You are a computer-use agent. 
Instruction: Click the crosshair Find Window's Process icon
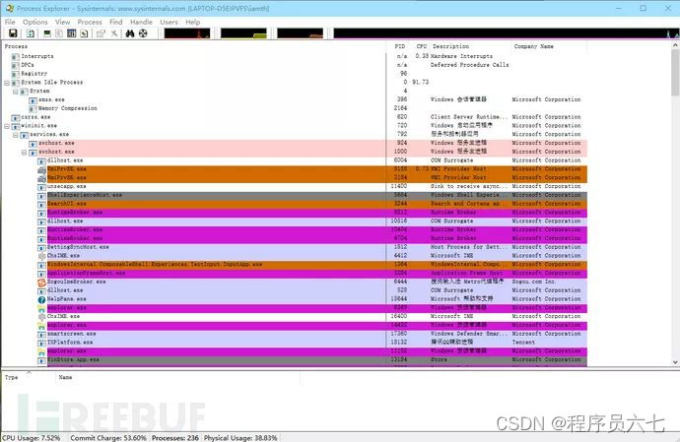point(143,33)
